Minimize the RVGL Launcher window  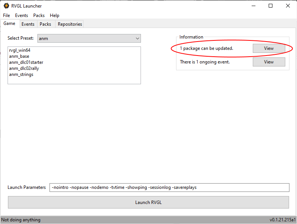pos(254,6)
